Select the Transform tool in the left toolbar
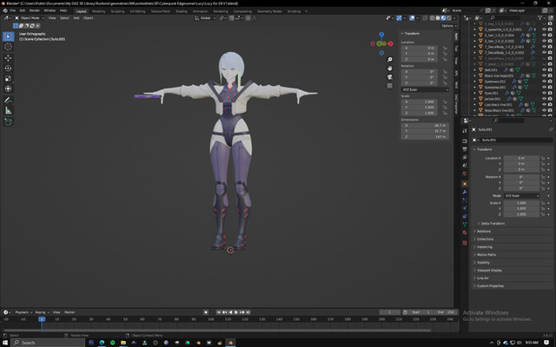The height and width of the screenshot is (347, 556). (9, 88)
